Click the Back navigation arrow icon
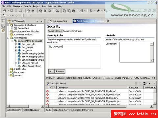The image size is (158, 118). click(10, 15)
